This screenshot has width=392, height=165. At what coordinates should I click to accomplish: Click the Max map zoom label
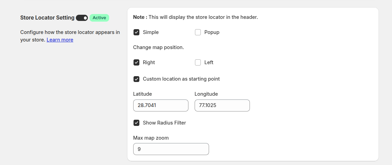pos(151,138)
